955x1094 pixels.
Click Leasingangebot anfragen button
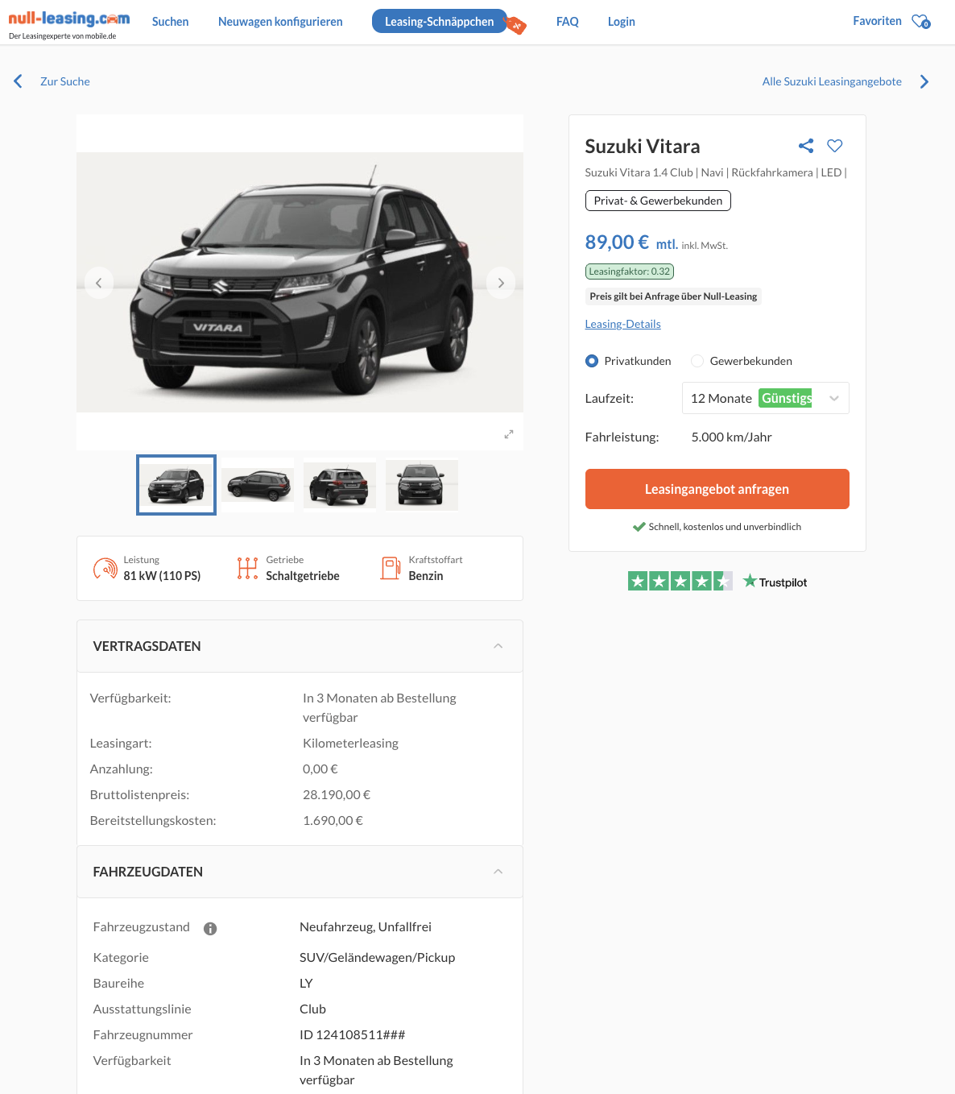717,489
